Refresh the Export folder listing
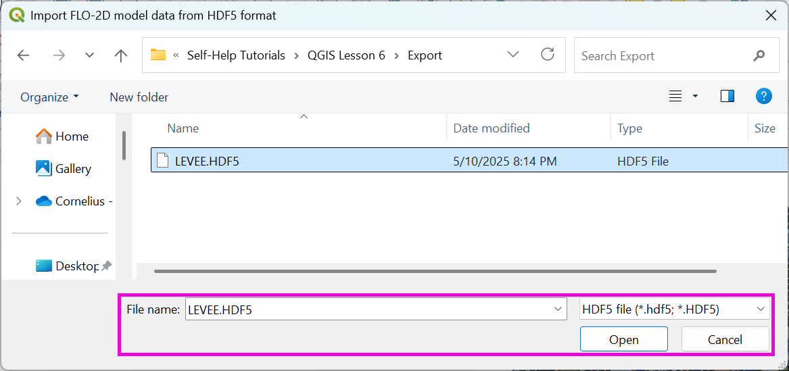Screen dimensions: 789x371 (548, 55)
